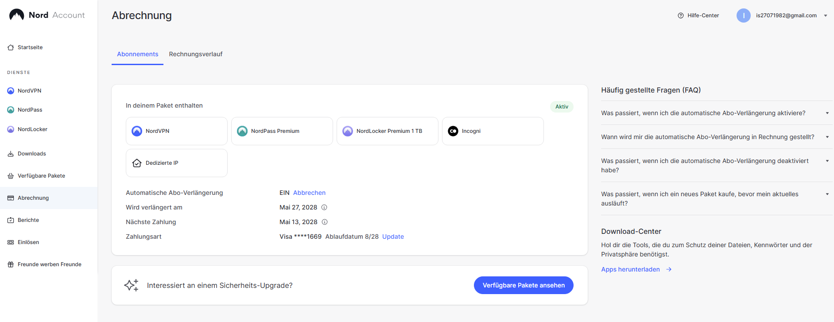Open Verfügbare Pakete in the sidebar
834x322 pixels.
(x=49, y=176)
